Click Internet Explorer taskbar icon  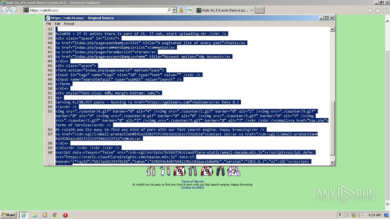coord(23,215)
